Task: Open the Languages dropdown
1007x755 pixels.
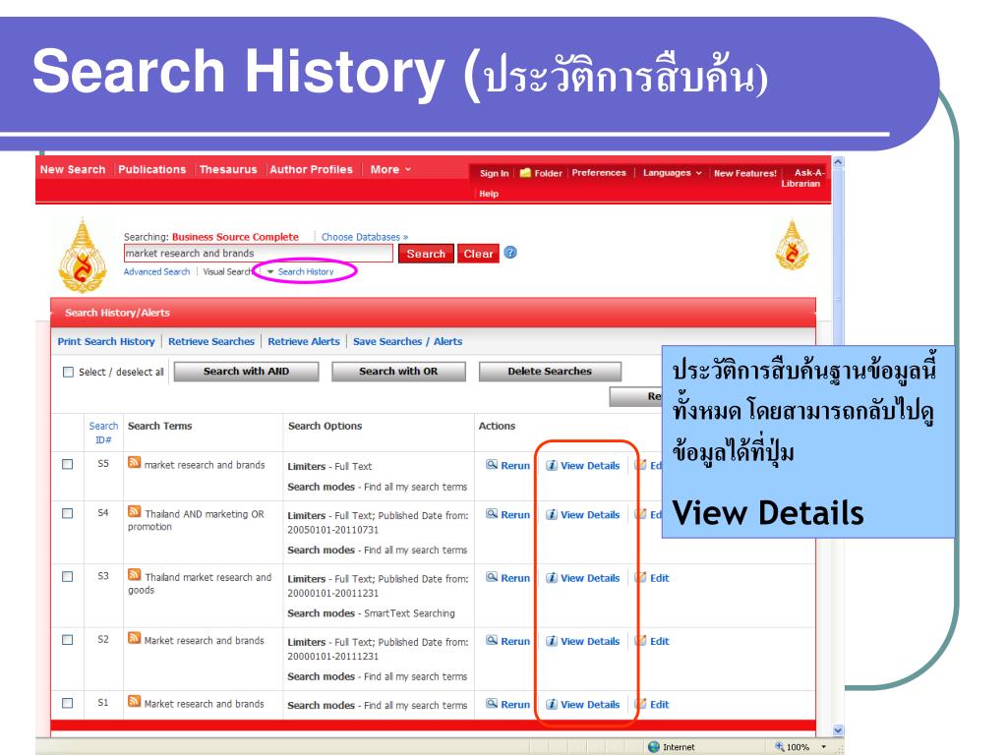Action: coord(673,173)
